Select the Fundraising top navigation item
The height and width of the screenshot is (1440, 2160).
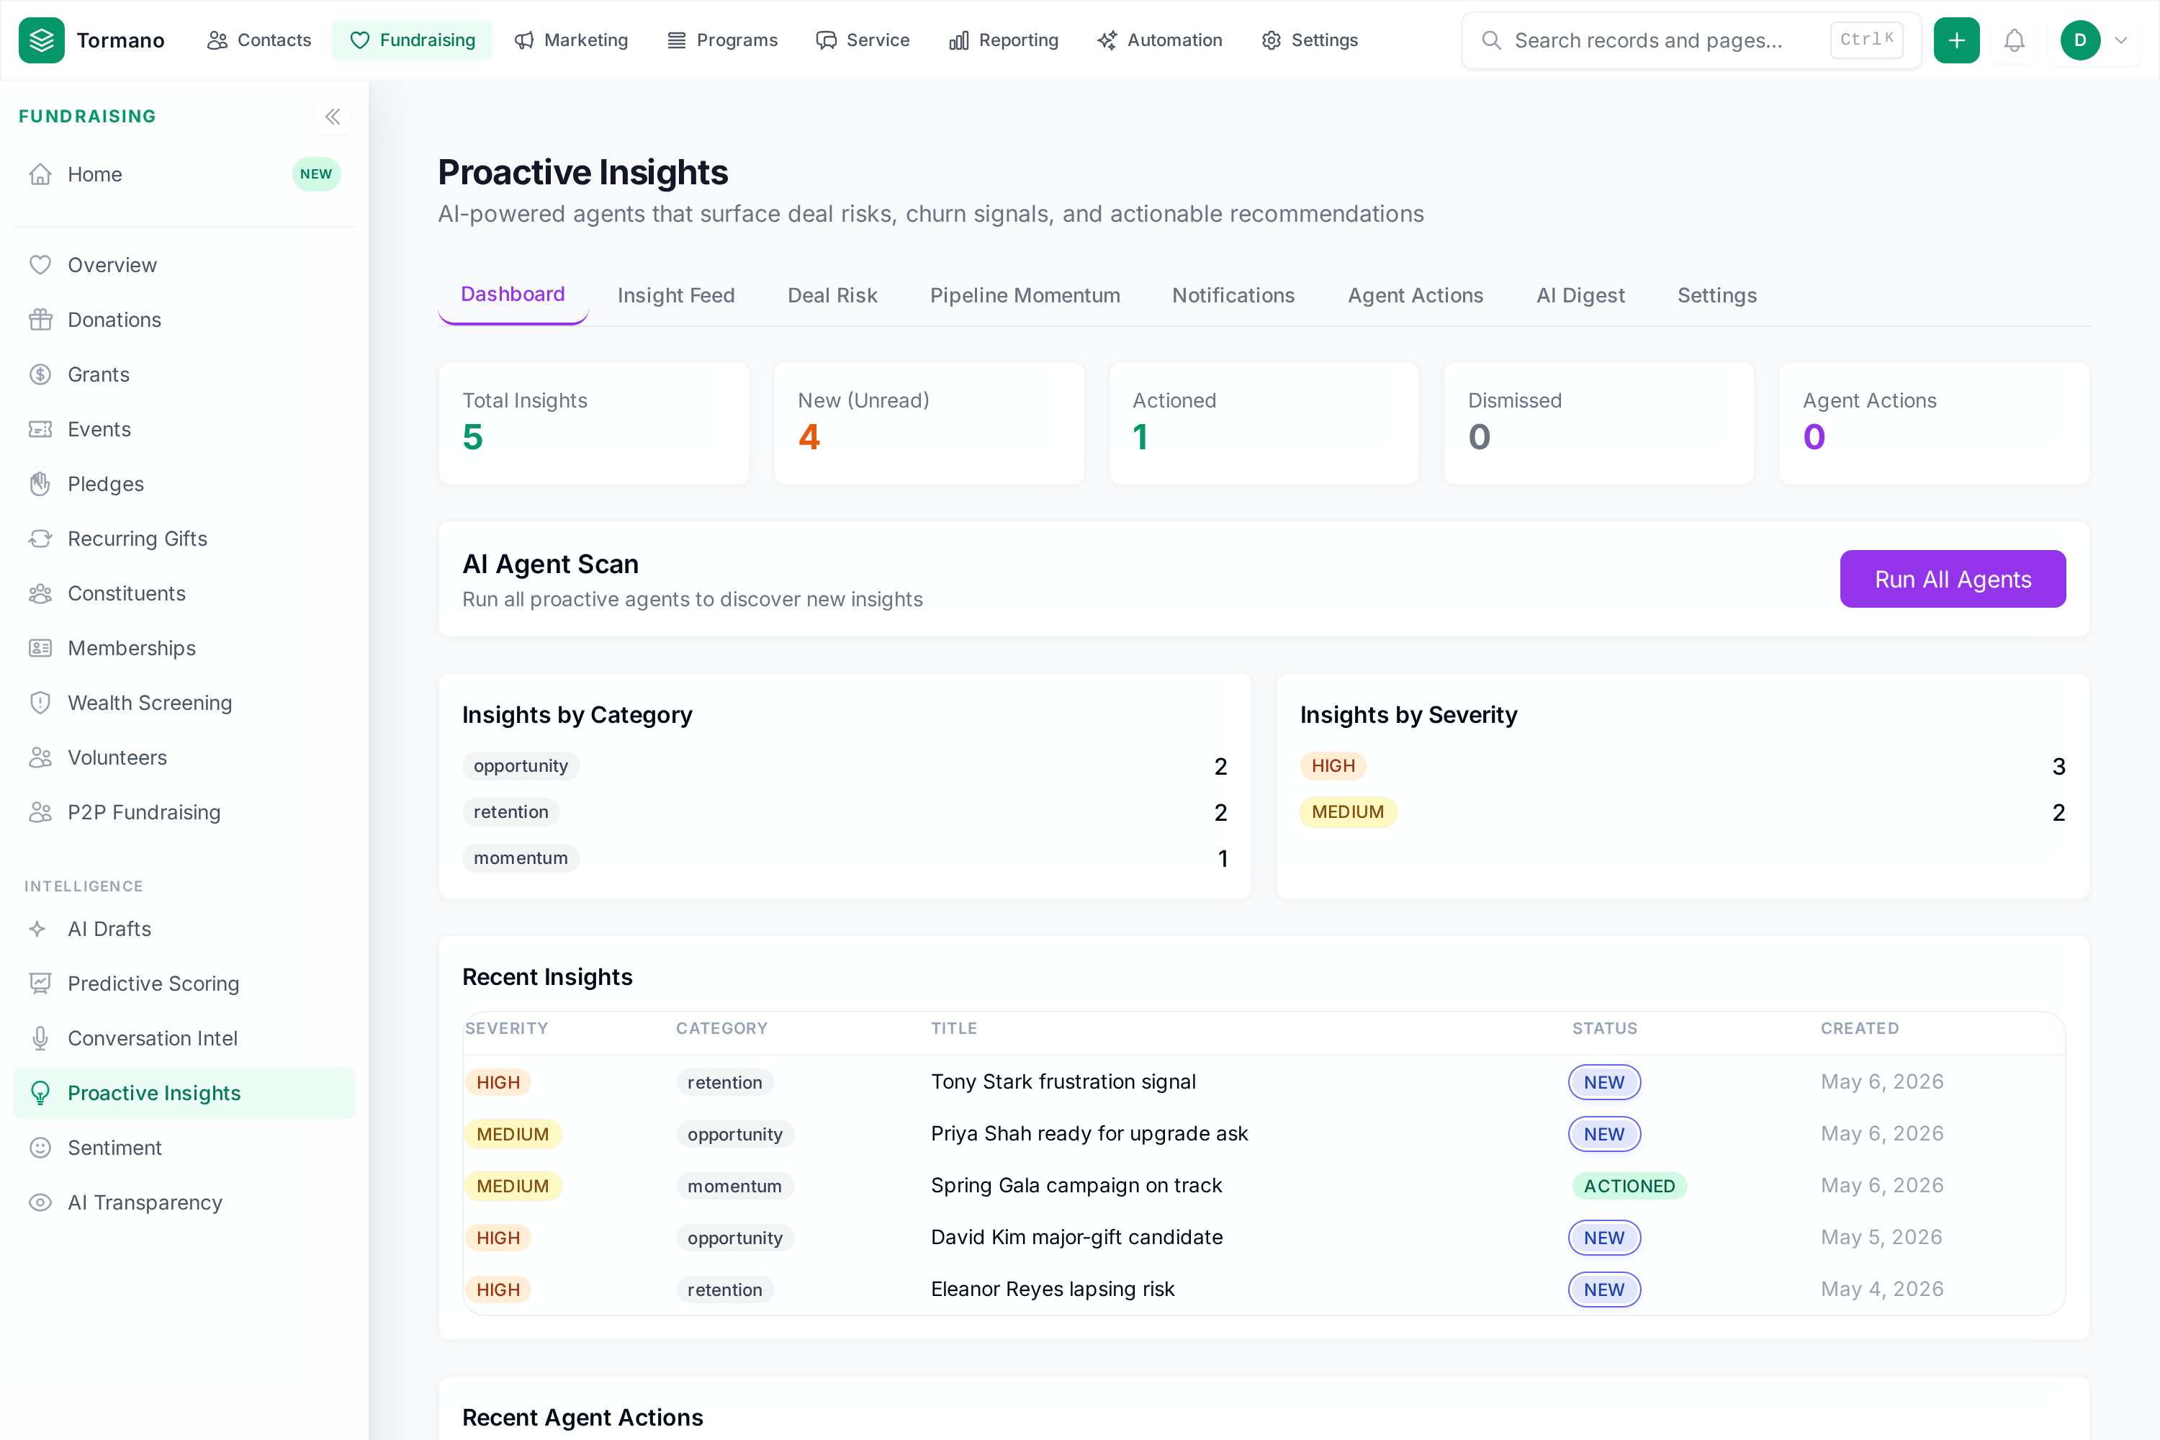click(x=413, y=40)
